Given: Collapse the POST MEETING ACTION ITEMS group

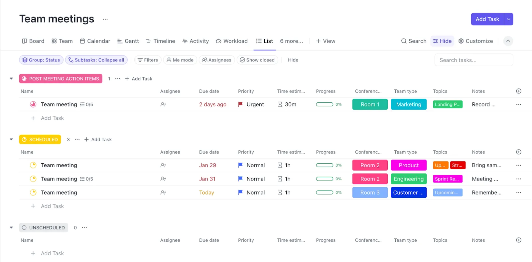Looking at the screenshot, I should coord(11,79).
